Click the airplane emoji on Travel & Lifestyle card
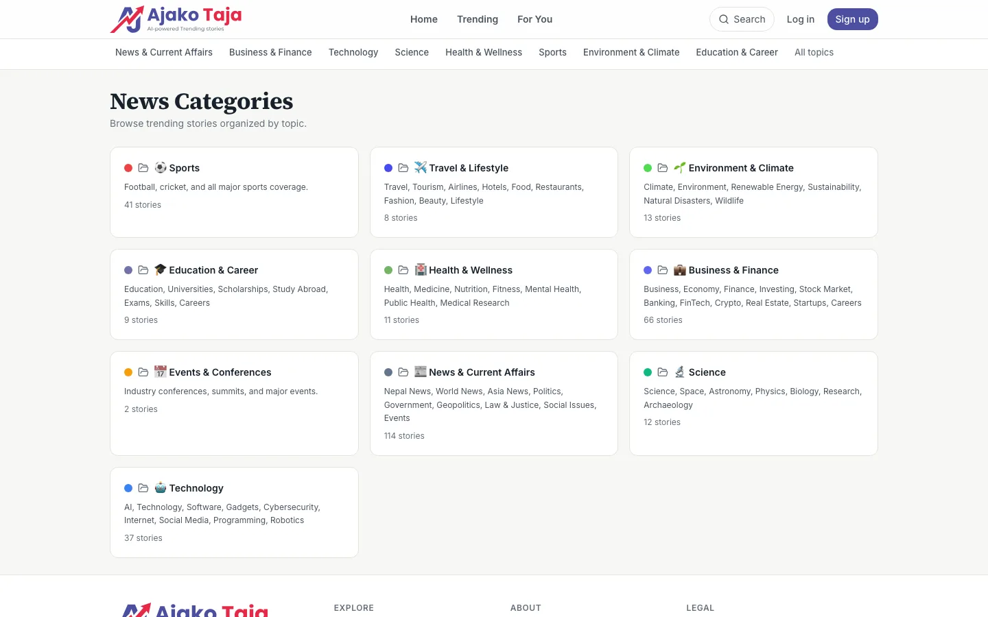The image size is (988, 617). [421, 167]
